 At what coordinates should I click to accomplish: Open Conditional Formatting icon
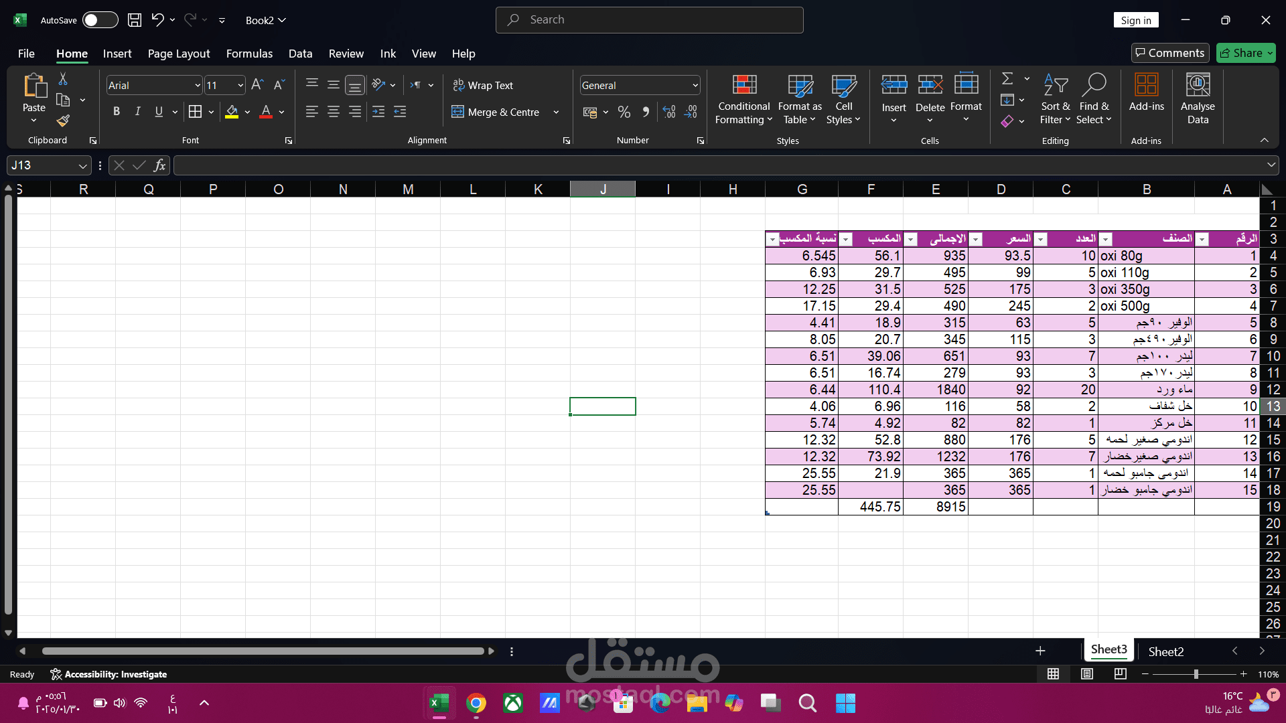tap(744, 84)
